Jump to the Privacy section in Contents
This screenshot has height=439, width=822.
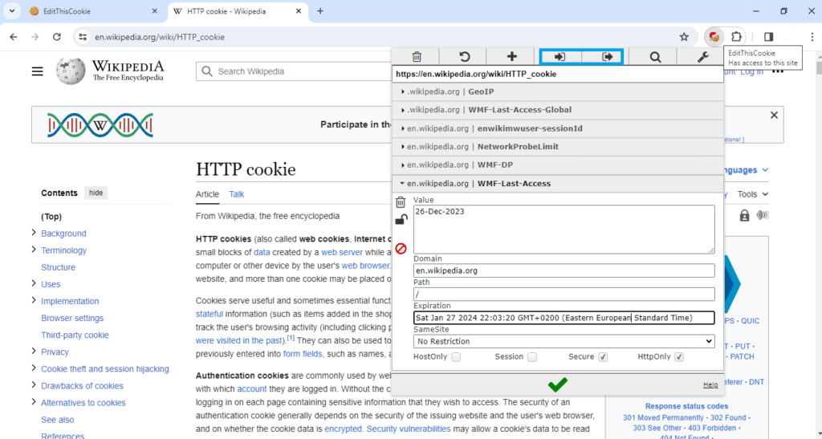tap(55, 352)
